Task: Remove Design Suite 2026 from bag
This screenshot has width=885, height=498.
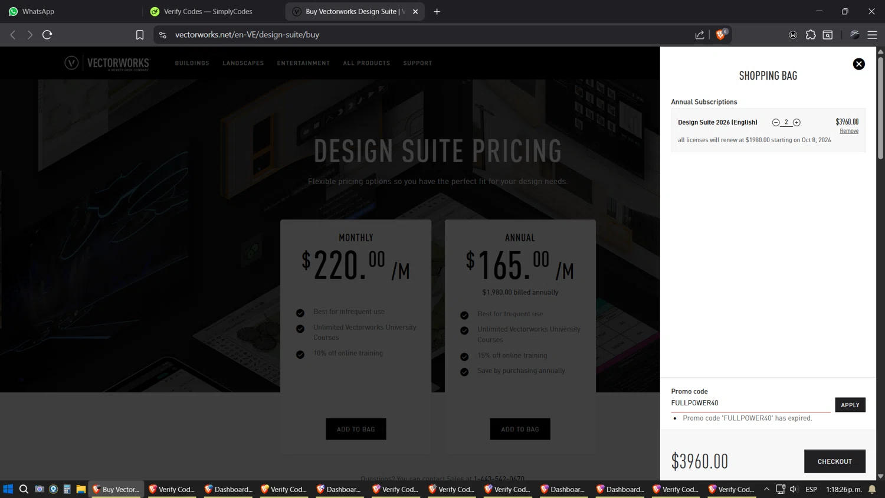Action: 849,131
